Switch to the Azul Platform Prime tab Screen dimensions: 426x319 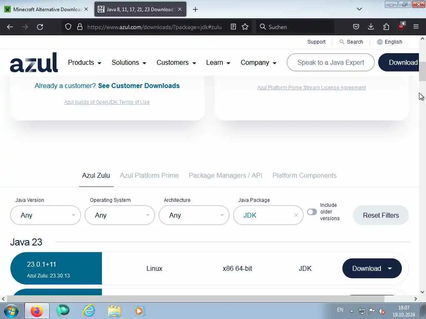click(x=149, y=176)
